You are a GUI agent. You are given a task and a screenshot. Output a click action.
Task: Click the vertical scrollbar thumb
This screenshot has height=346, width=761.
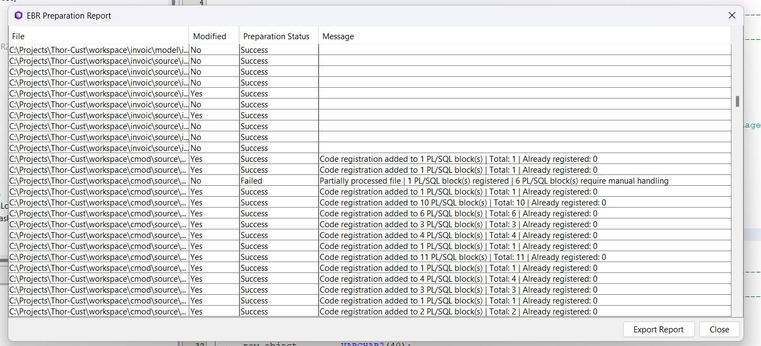point(737,101)
